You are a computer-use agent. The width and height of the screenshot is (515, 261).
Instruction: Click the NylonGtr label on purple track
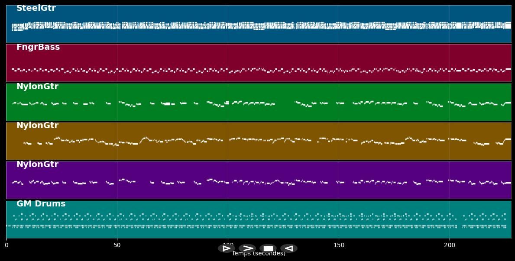point(37,164)
